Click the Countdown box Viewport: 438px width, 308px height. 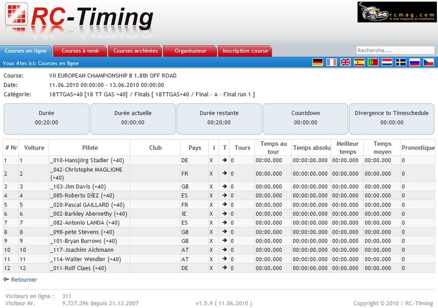coord(306,119)
